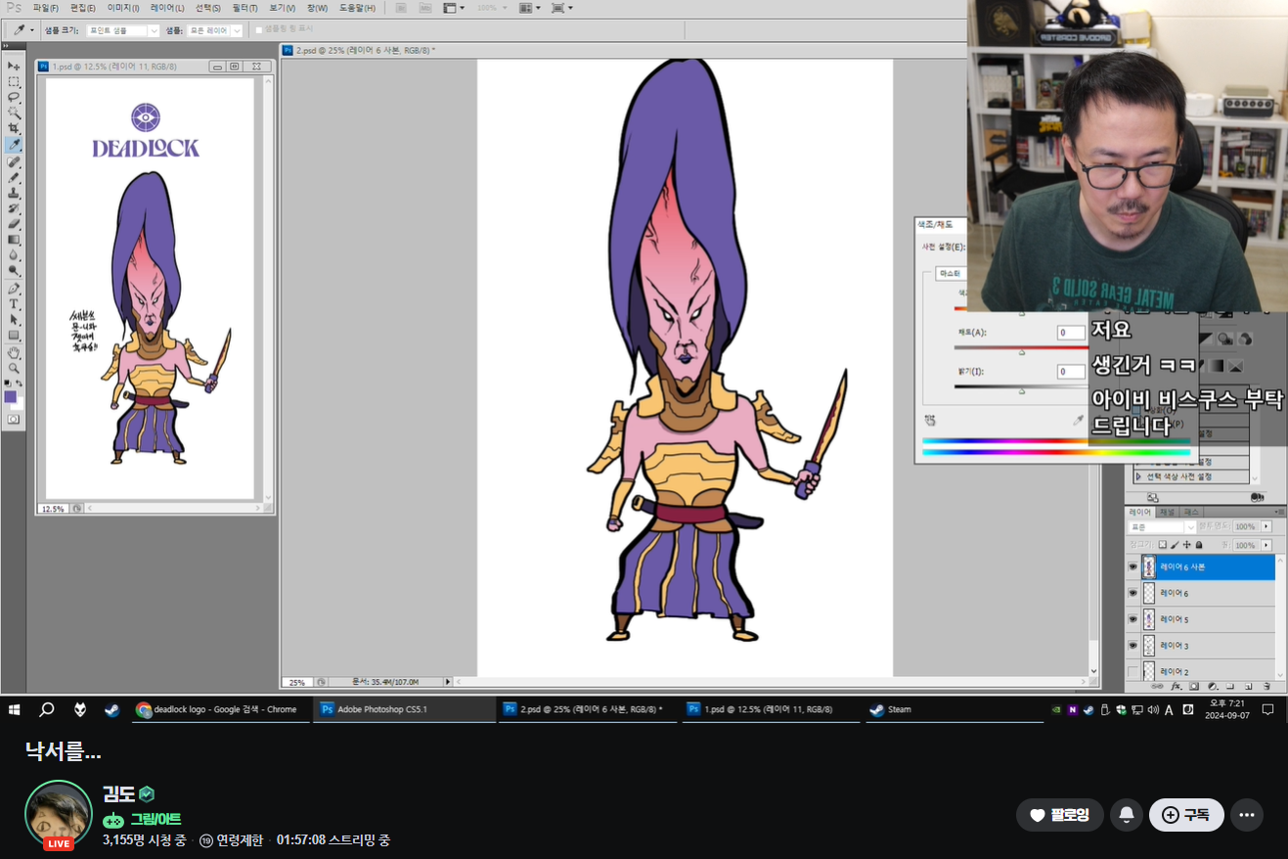Hide layer 레이어 3
This screenshot has width=1288, height=859.
pos(1133,646)
